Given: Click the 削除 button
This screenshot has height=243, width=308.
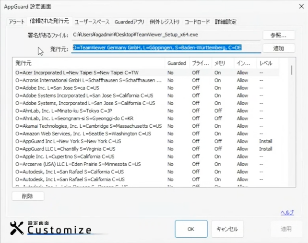Looking at the screenshot, I should tap(28, 196).
